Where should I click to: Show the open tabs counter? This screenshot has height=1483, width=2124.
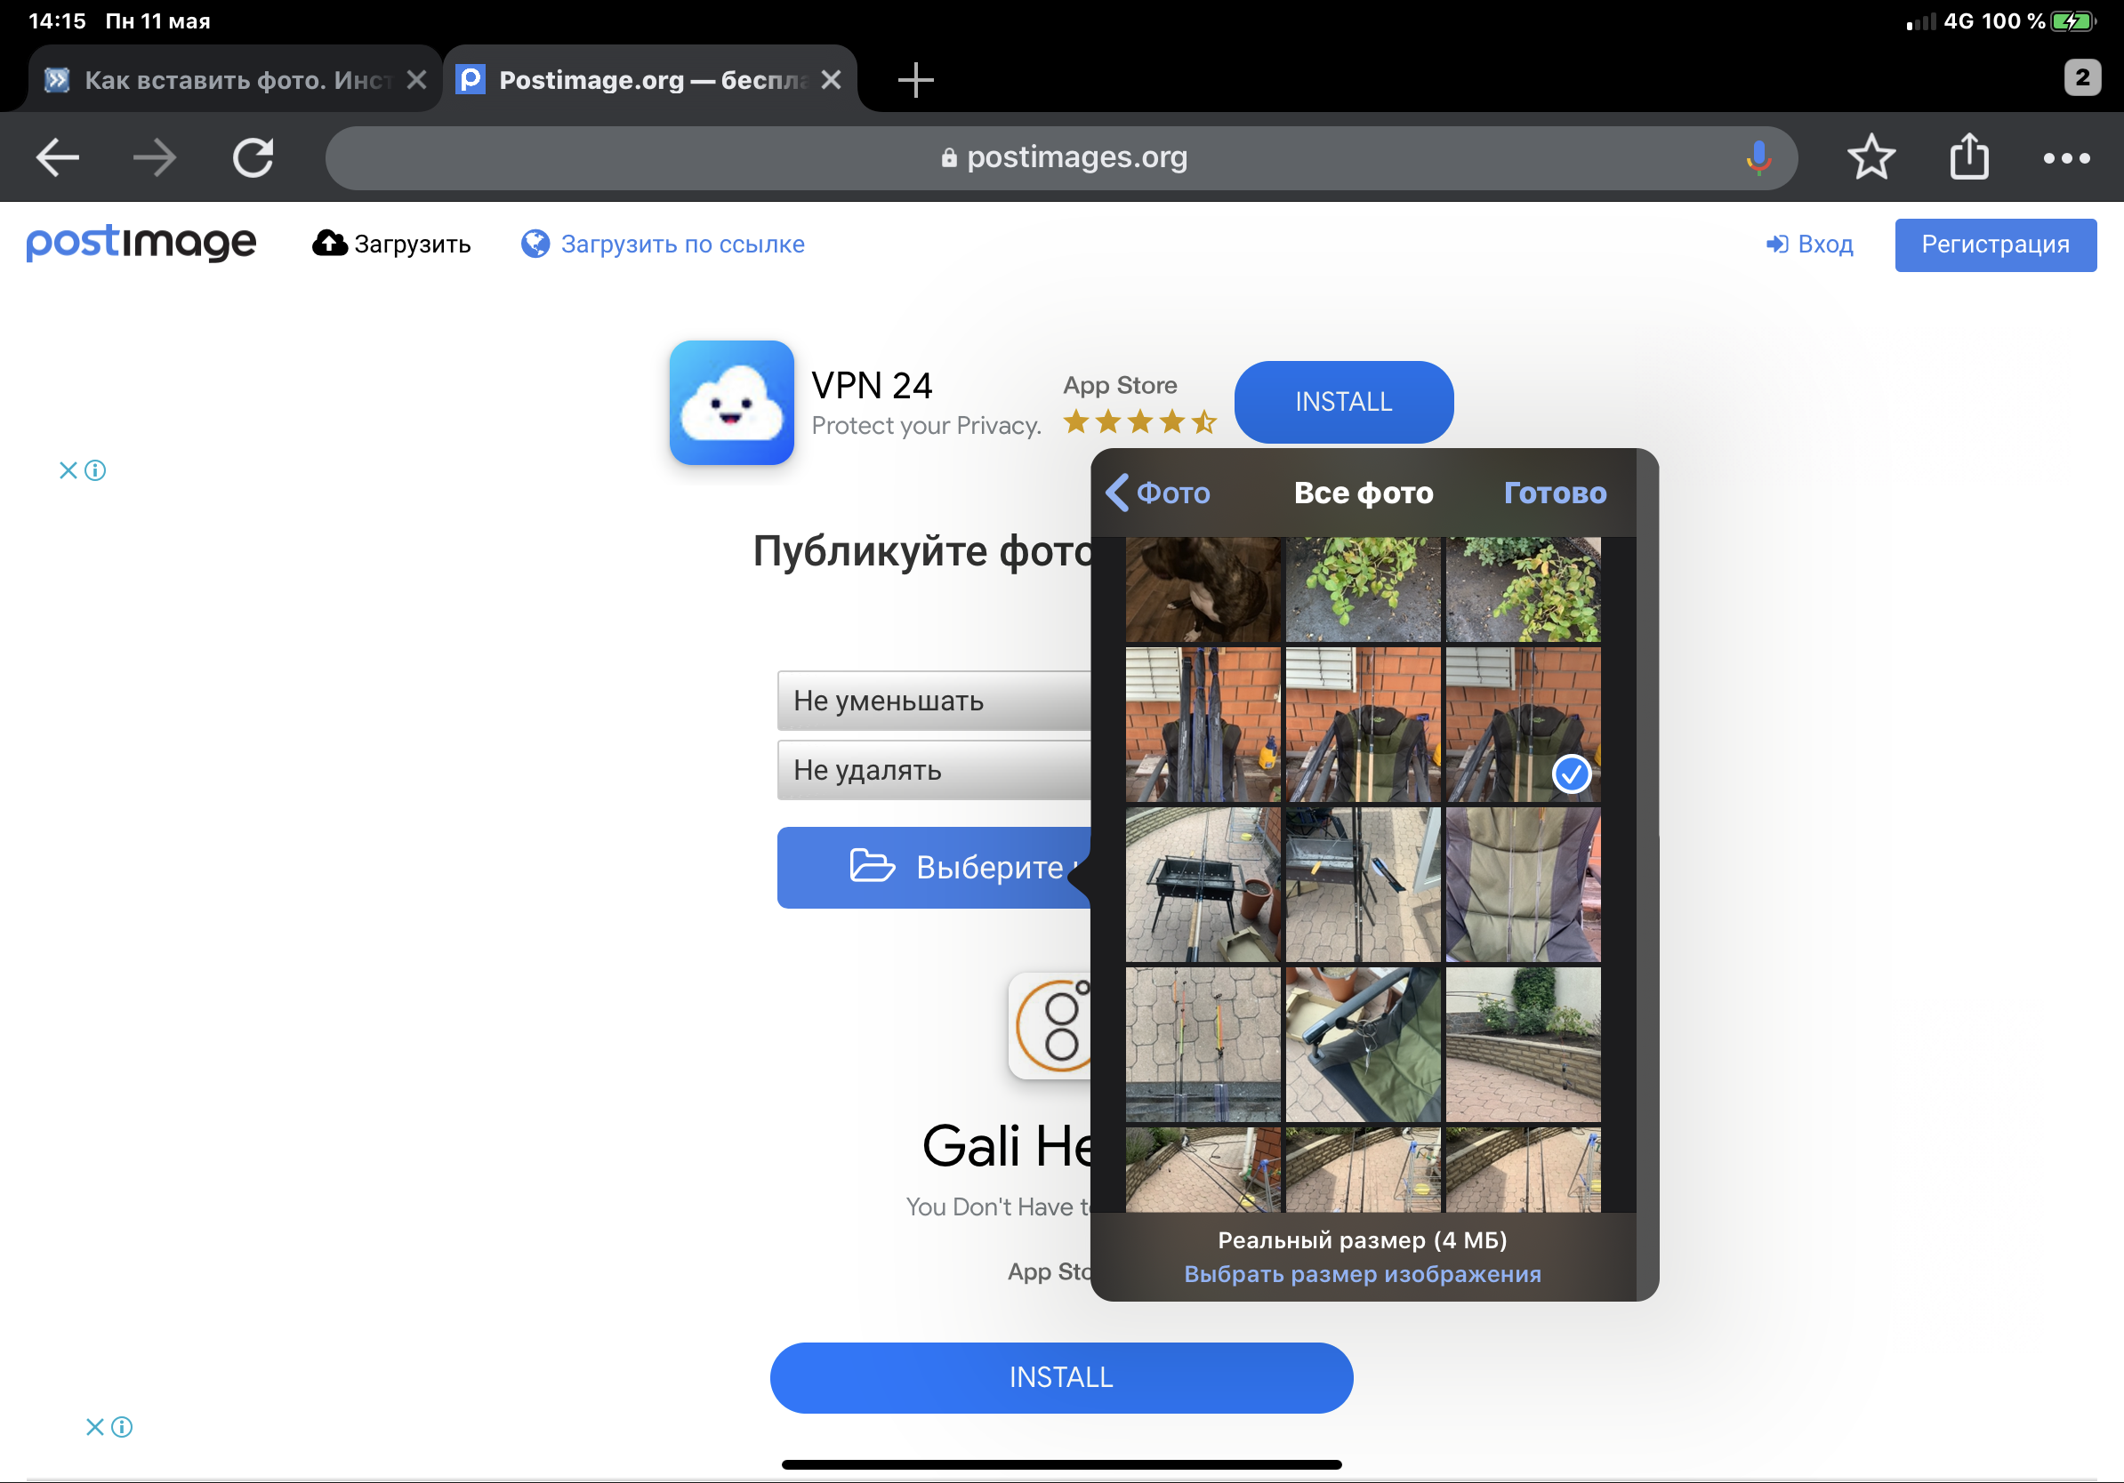point(2081,77)
